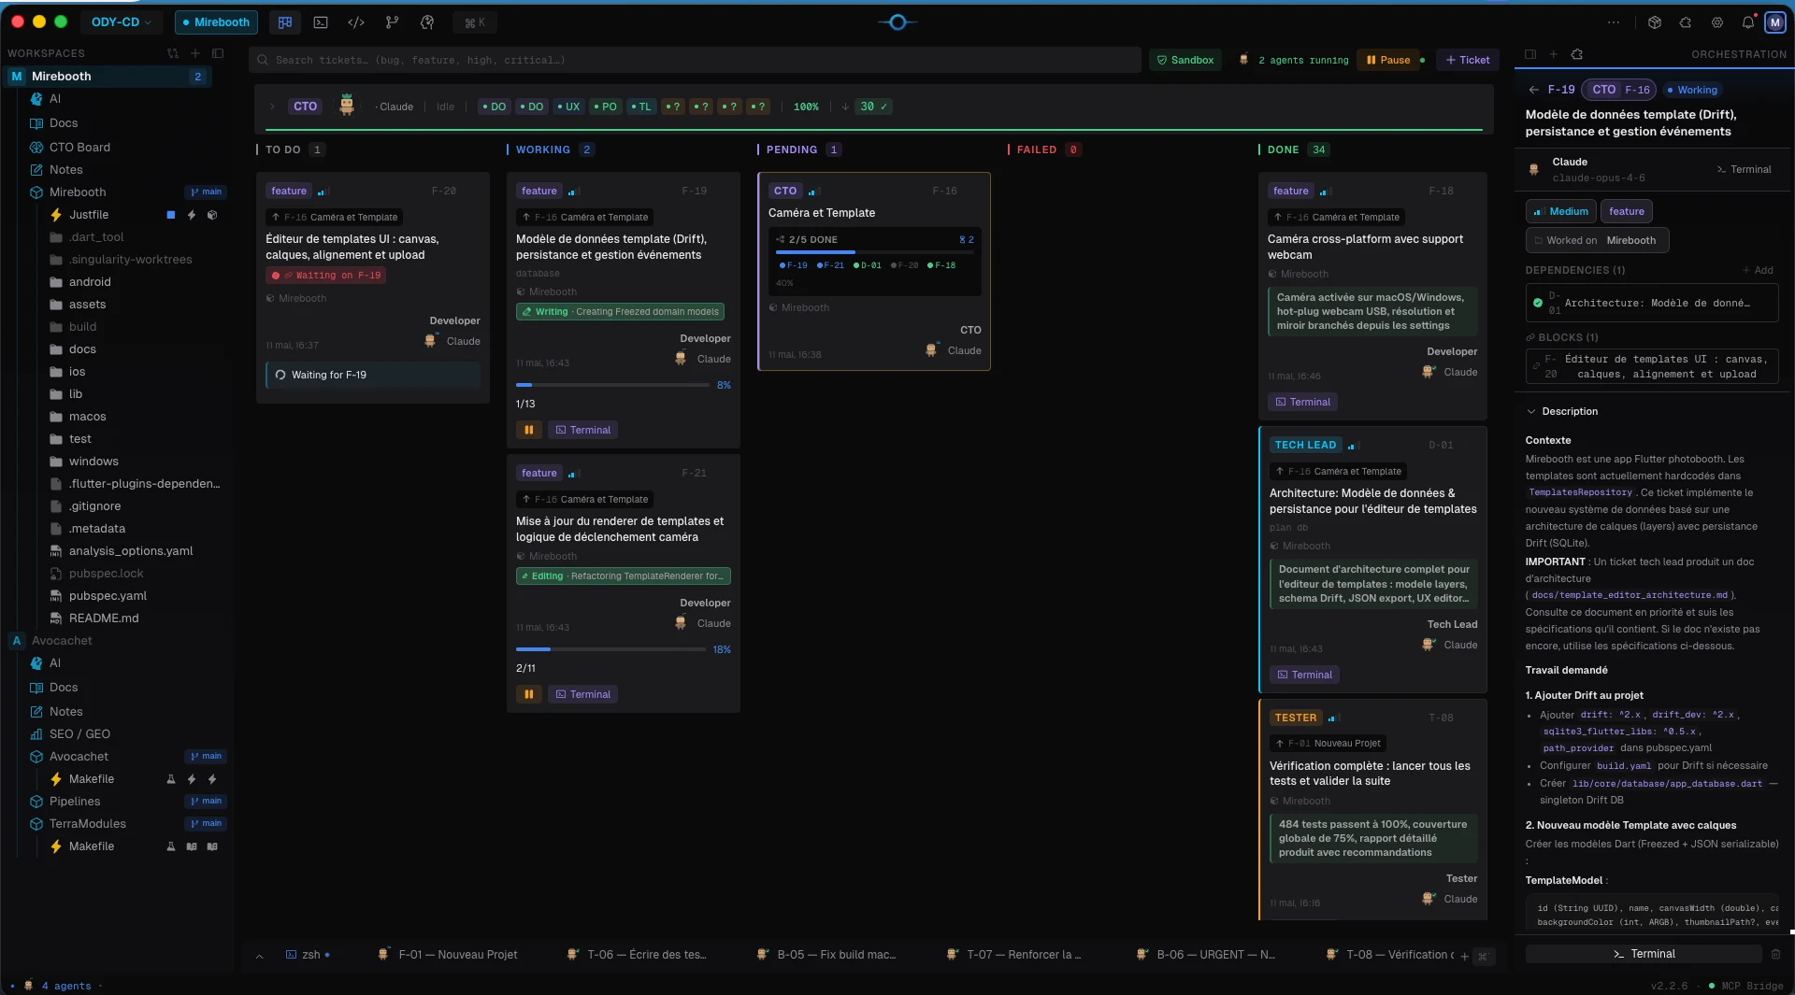The width and height of the screenshot is (1795, 995).
Task: Open Terminal on the F-18 done card
Action: pos(1302,402)
